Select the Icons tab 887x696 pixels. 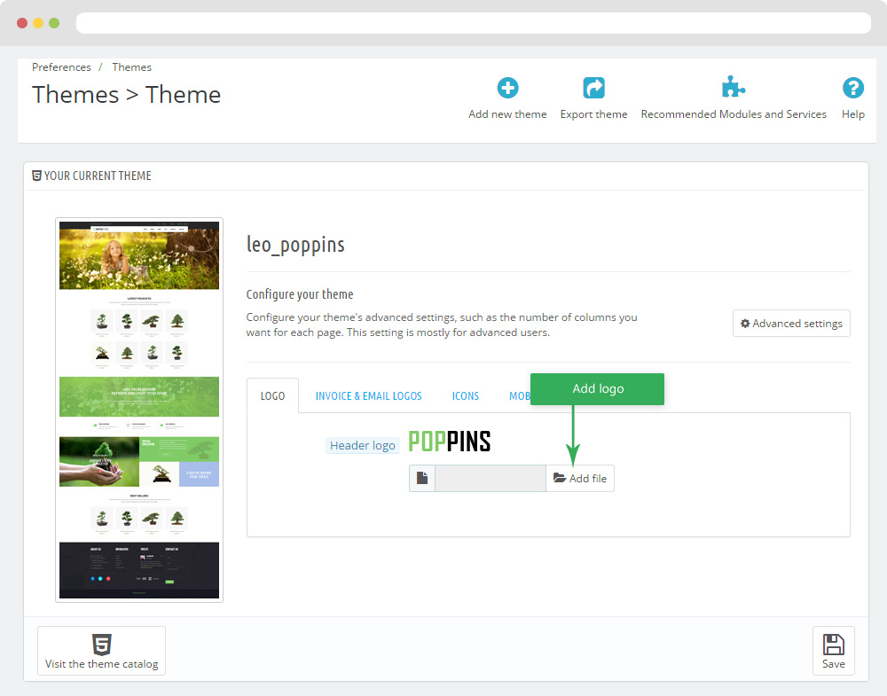click(x=465, y=395)
